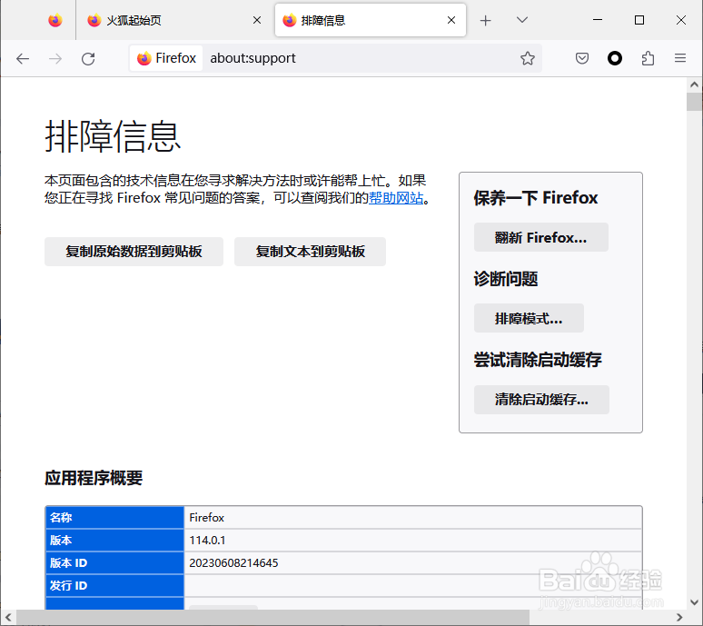Click the 排障模式… button
Screen dimensions: 703x626
529,318
